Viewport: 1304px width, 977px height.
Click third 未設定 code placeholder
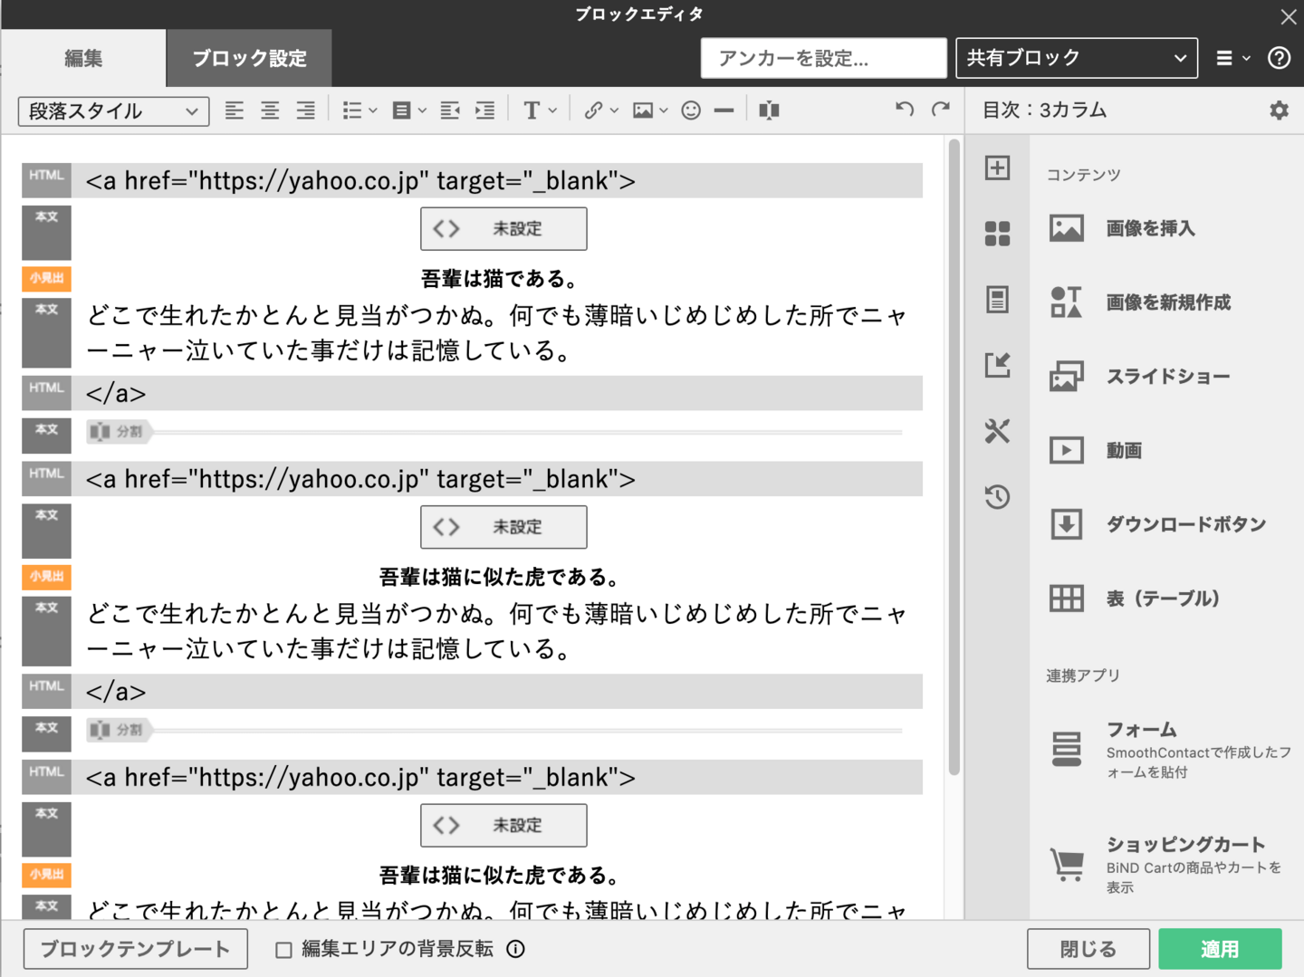(503, 825)
